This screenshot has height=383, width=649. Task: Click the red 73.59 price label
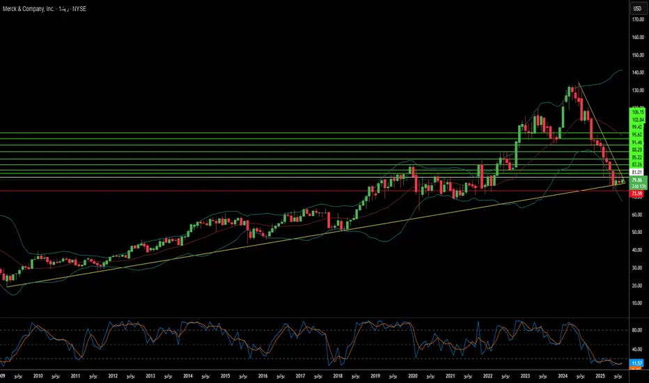coord(636,194)
